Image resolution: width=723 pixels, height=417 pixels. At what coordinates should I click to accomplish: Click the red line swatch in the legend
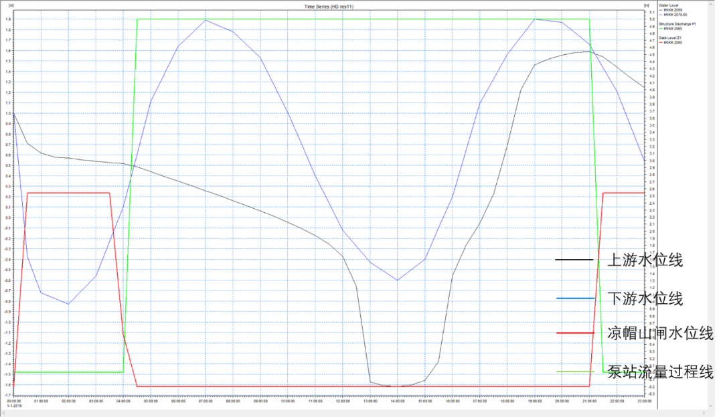coord(661,42)
